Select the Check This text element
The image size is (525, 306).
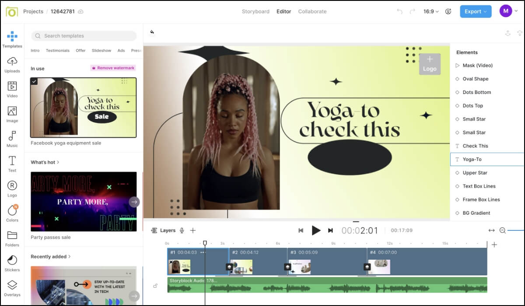(x=487, y=146)
